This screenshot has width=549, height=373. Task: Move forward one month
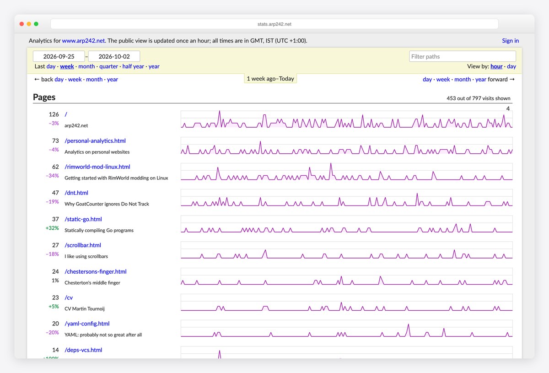point(463,79)
